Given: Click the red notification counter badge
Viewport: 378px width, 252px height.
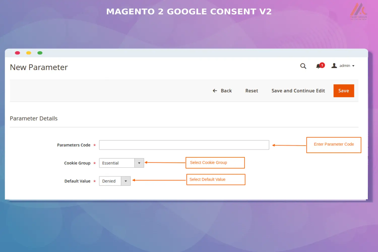Looking at the screenshot, I should tap(322, 65).
